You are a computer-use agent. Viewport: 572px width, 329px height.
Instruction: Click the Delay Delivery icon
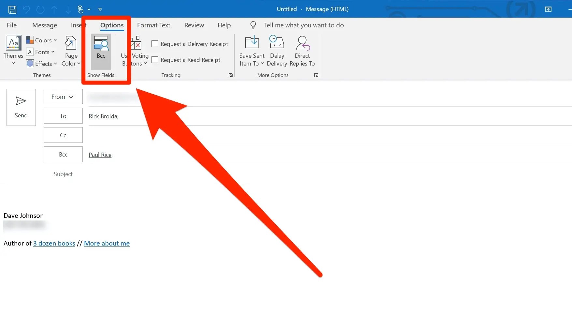pos(277,42)
